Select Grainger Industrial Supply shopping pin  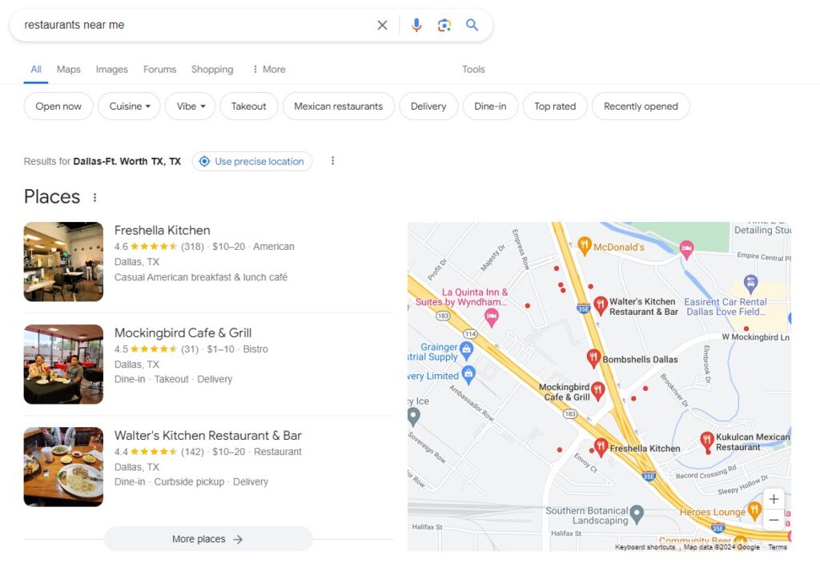point(467,351)
